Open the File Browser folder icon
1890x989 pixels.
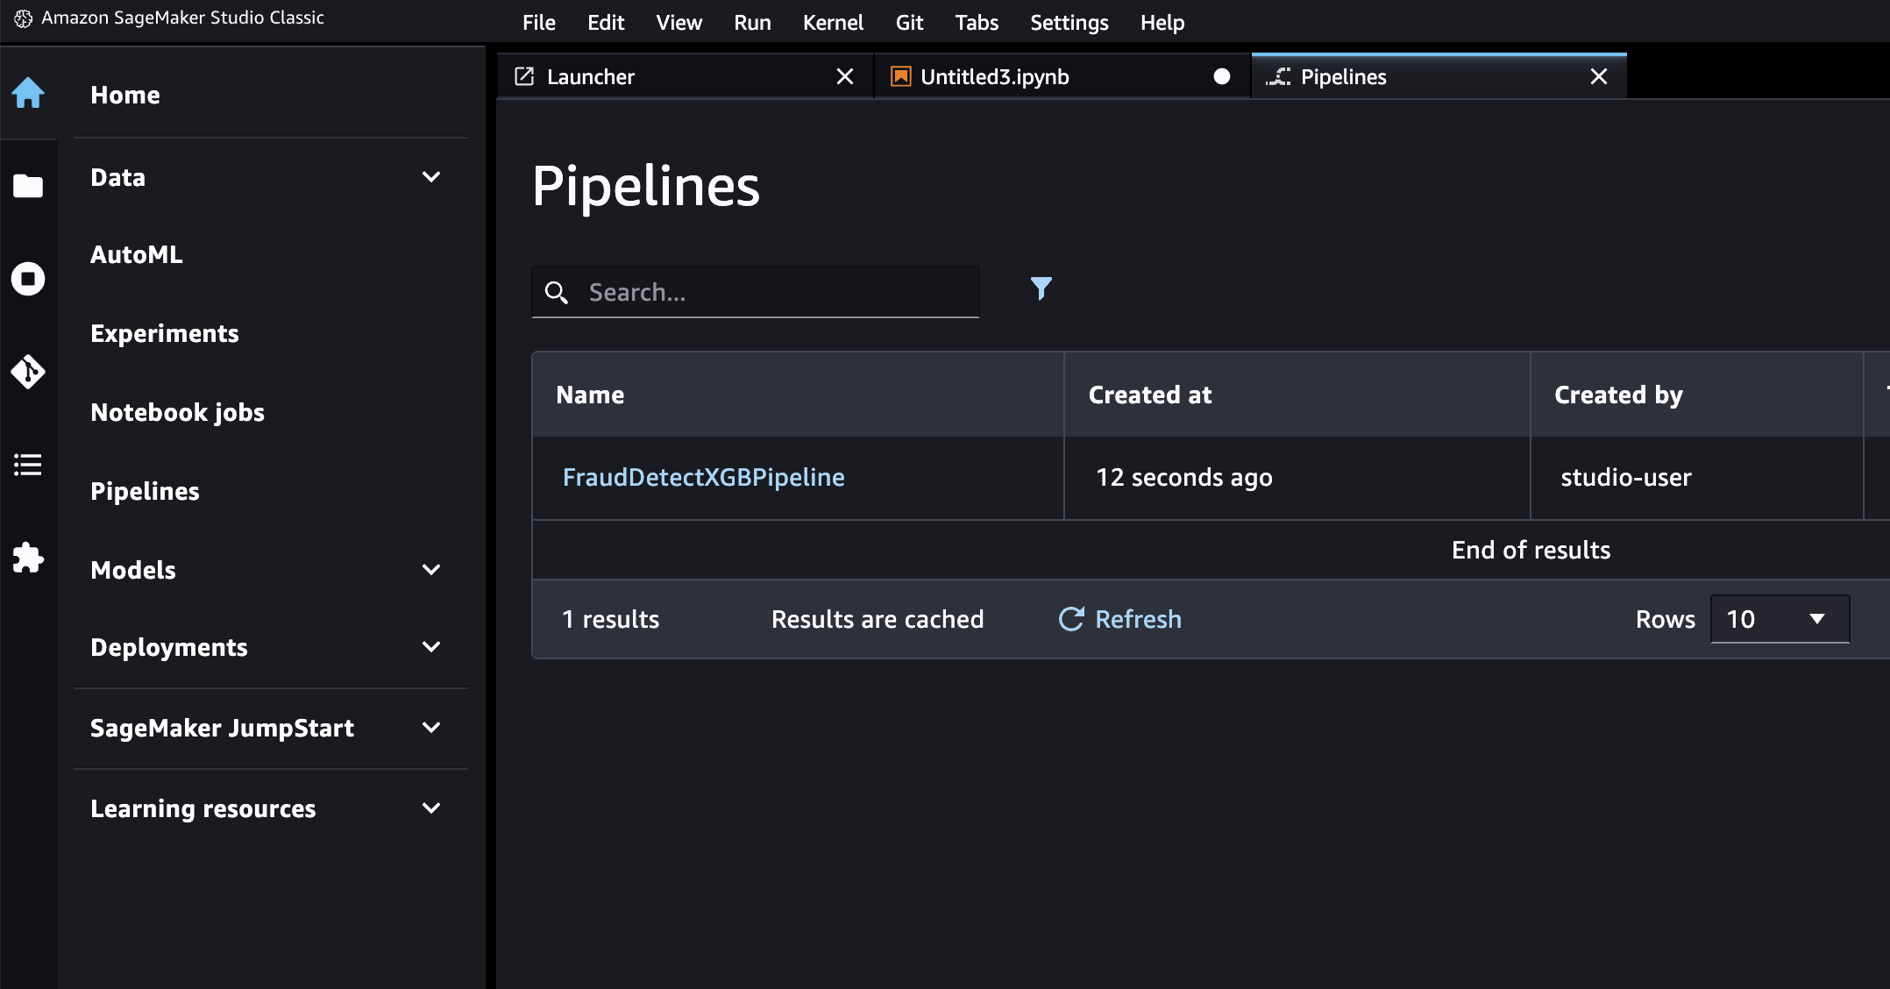point(28,186)
